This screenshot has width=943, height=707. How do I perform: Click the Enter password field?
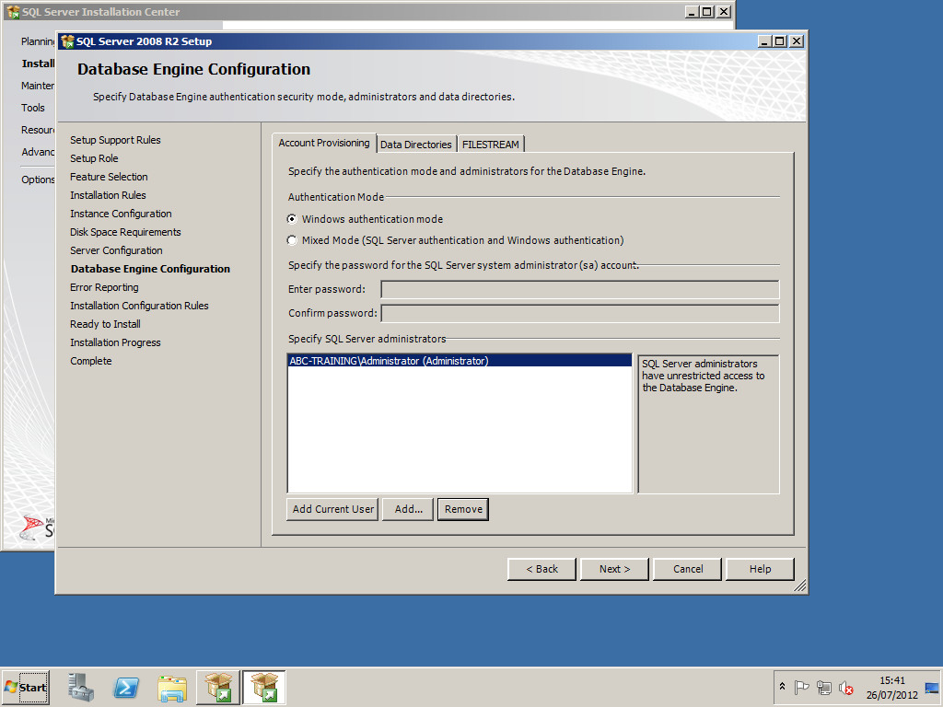pos(580,289)
